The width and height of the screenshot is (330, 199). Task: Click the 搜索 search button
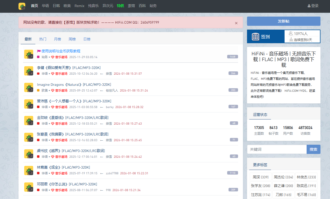click(313, 149)
